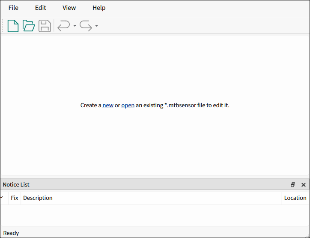Image resolution: width=310 pixels, height=238 pixels.
Task: Float the Notice List panel
Action: (293, 185)
